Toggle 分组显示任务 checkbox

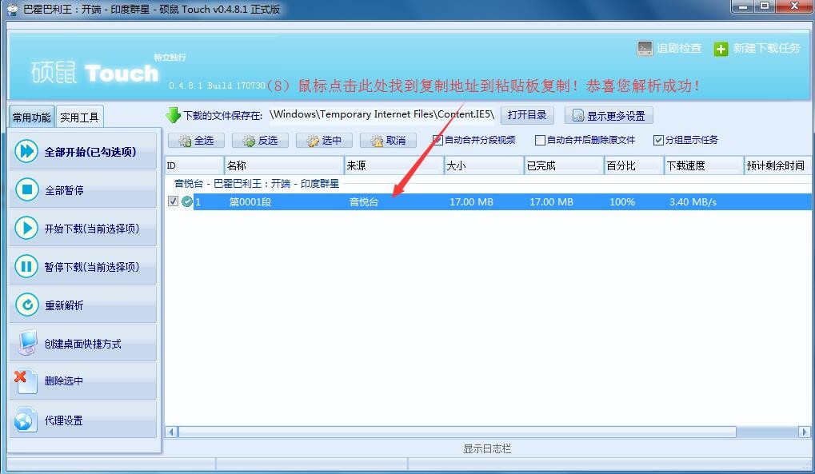(658, 140)
